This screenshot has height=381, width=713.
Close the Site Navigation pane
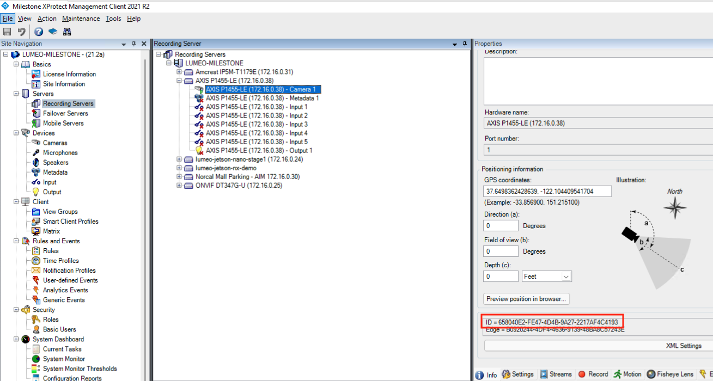pyautogui.click(x=144, y=44)
